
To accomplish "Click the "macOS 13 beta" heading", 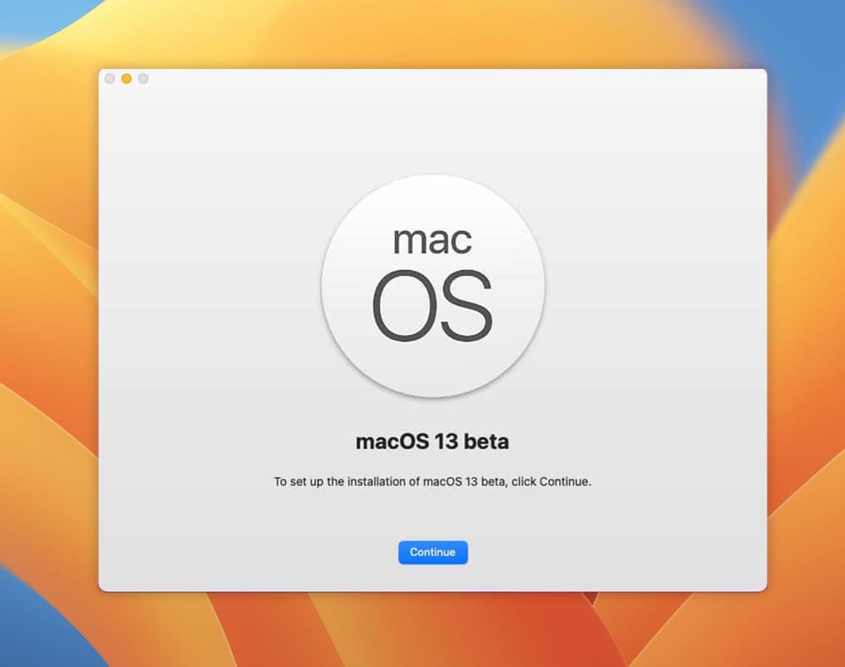I will (432, 443).
